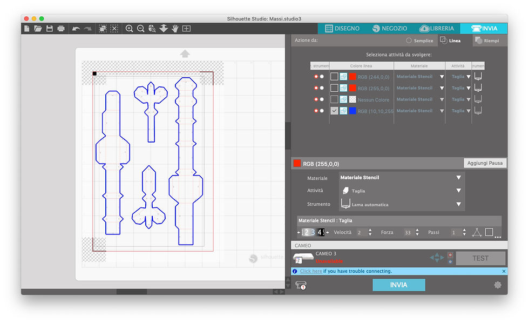Enable the RGB (255,0,0) line color checkbox
This screenshot has width=529, height=323.
[334, 88]
